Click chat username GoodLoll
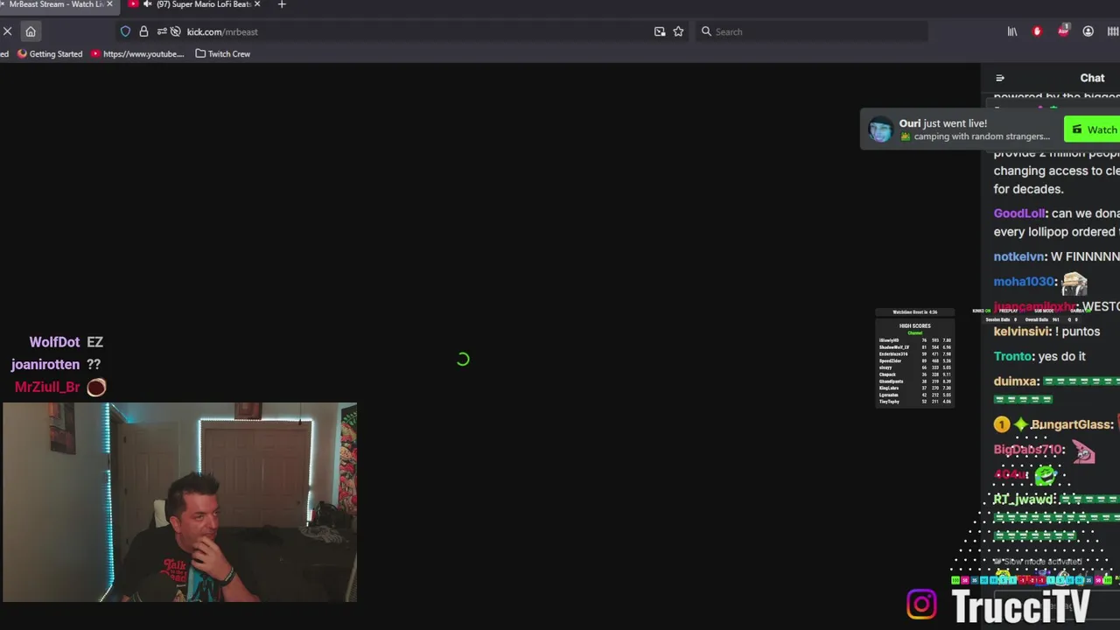The image size is (1120, 630). 1019,213
